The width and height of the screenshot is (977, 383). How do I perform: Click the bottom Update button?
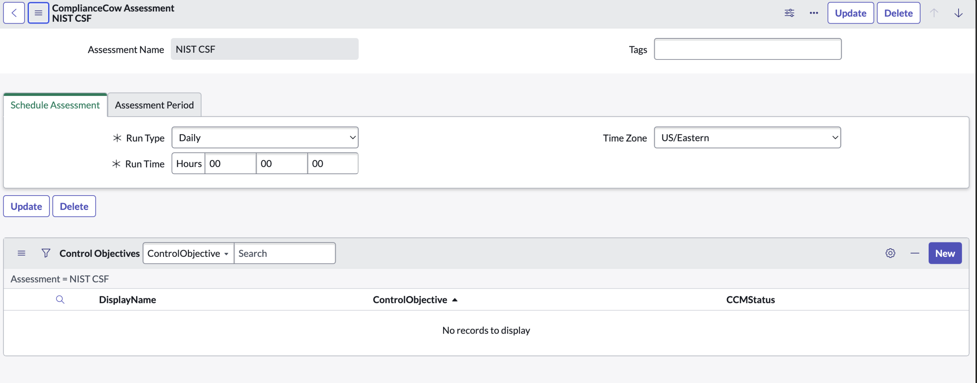click(x=26, y=206)
